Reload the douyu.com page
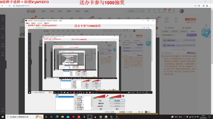This screenshot has height=119, width=213. (x=10, y=6)
